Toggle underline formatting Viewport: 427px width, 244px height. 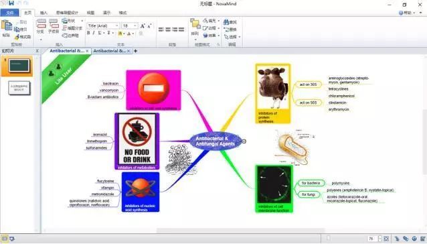click(100, 33)
